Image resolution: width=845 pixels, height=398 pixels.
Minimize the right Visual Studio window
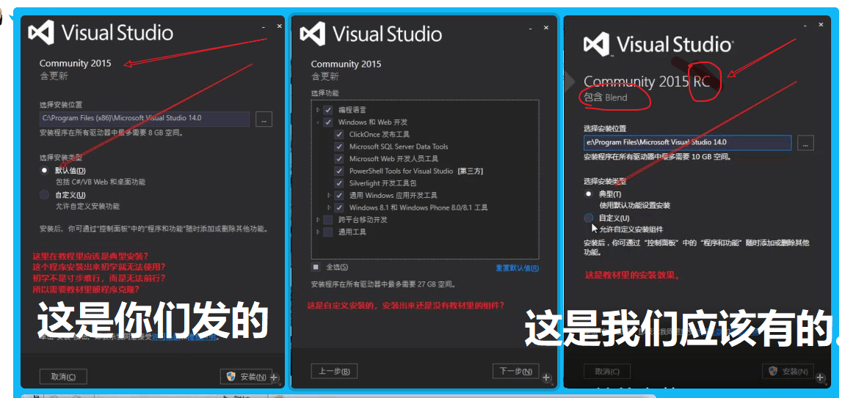[x=805, y=25]
